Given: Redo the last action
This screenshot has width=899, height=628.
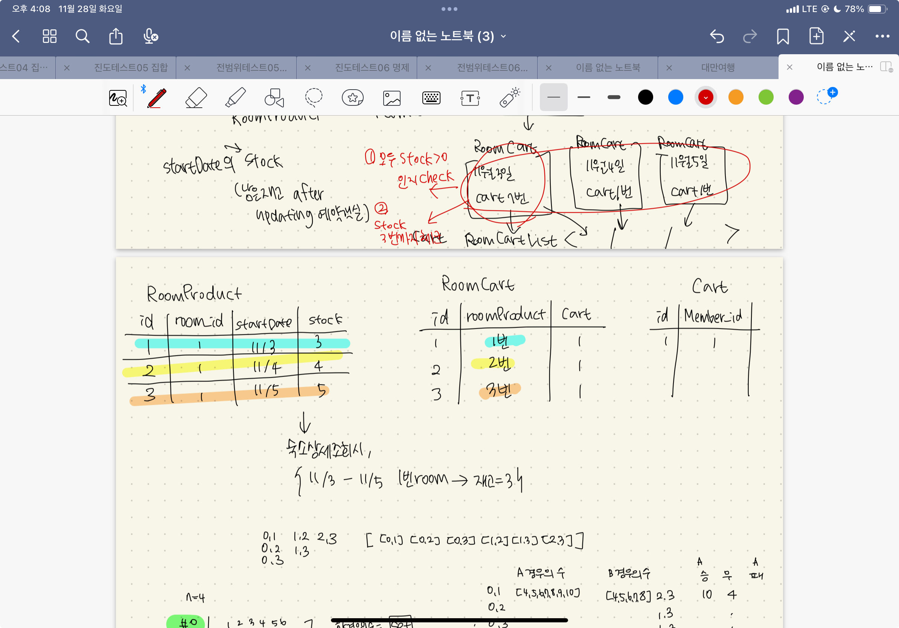Looking at the screenshot, I should [x=750, y=37].
